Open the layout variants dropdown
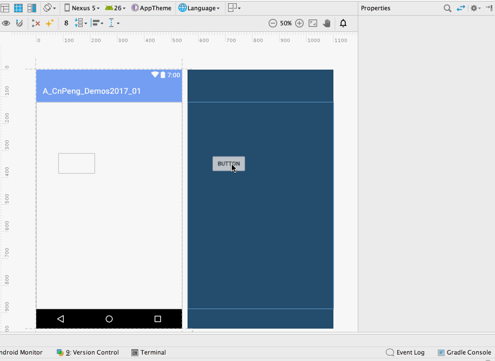The width and height of the screenshot is (495, 361). [234, 8]
